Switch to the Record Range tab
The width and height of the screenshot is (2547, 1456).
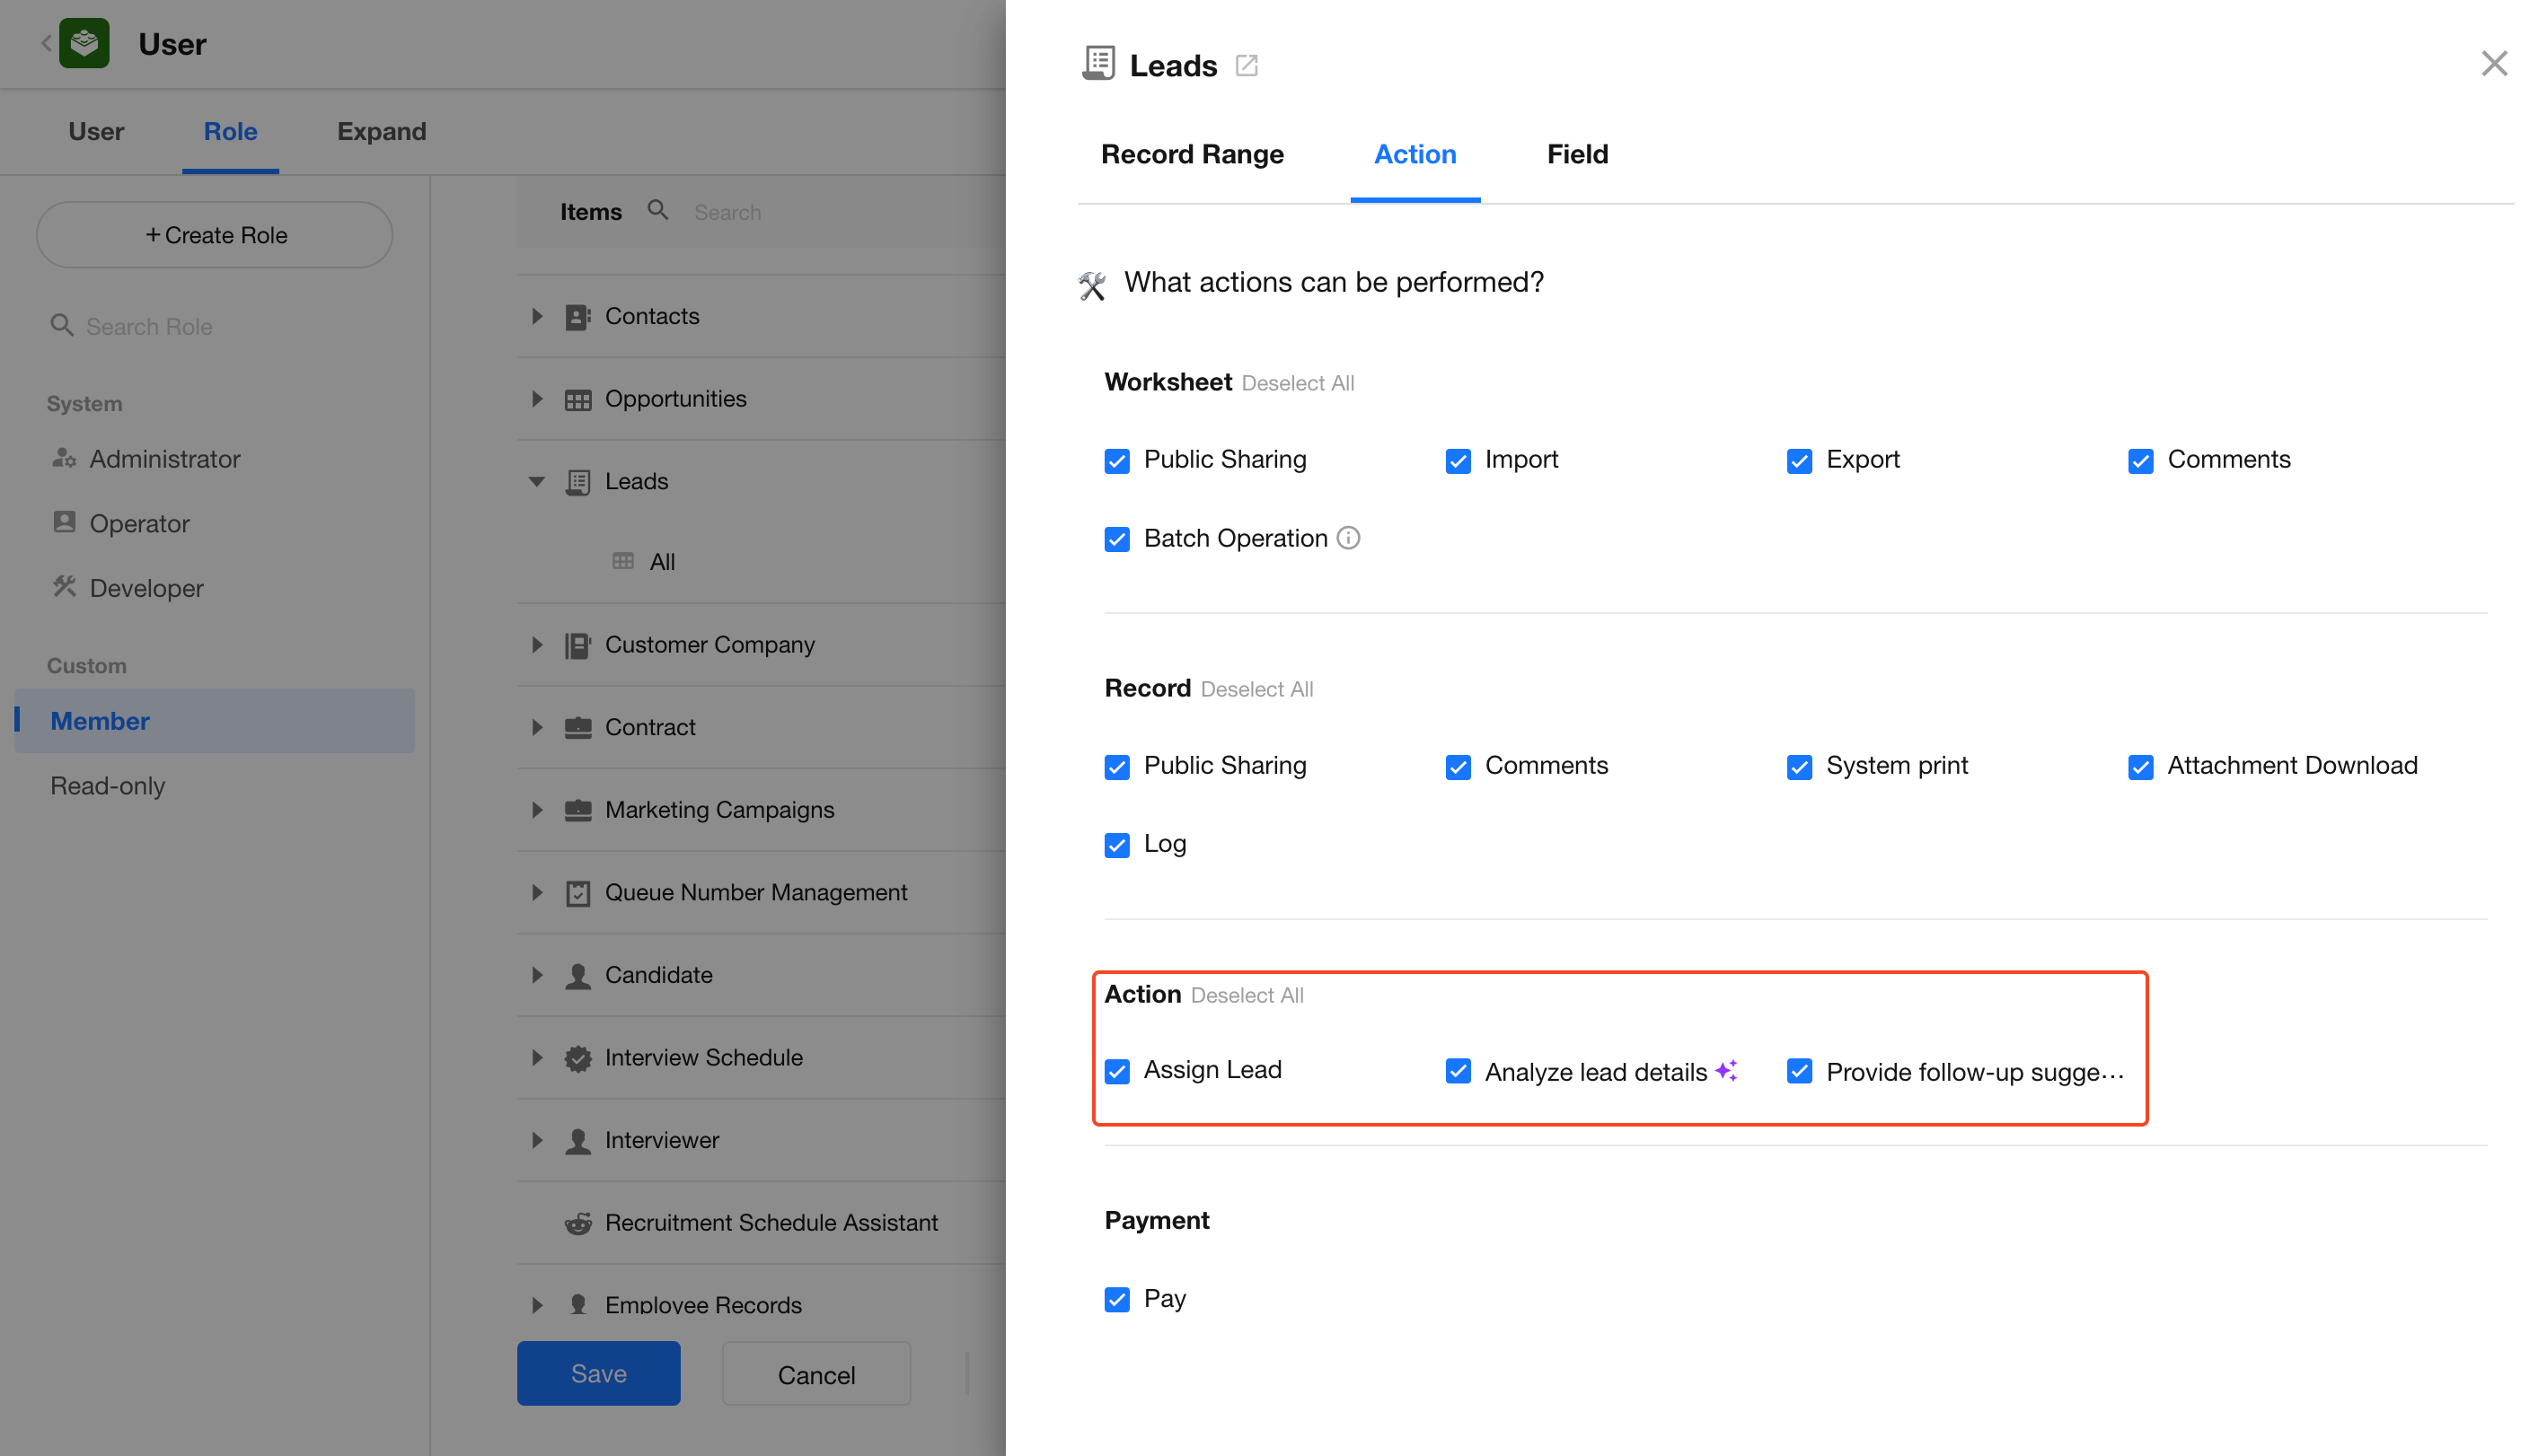pyautogui.click(x=1192, y=154)
